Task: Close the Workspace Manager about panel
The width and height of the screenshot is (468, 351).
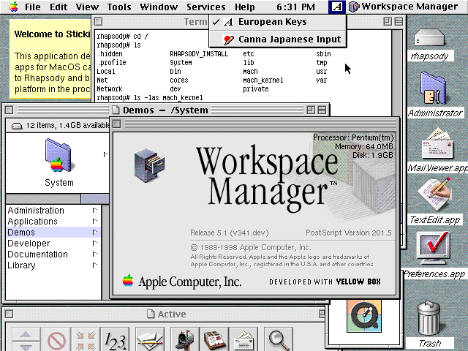Action: [x=117, y=124]
